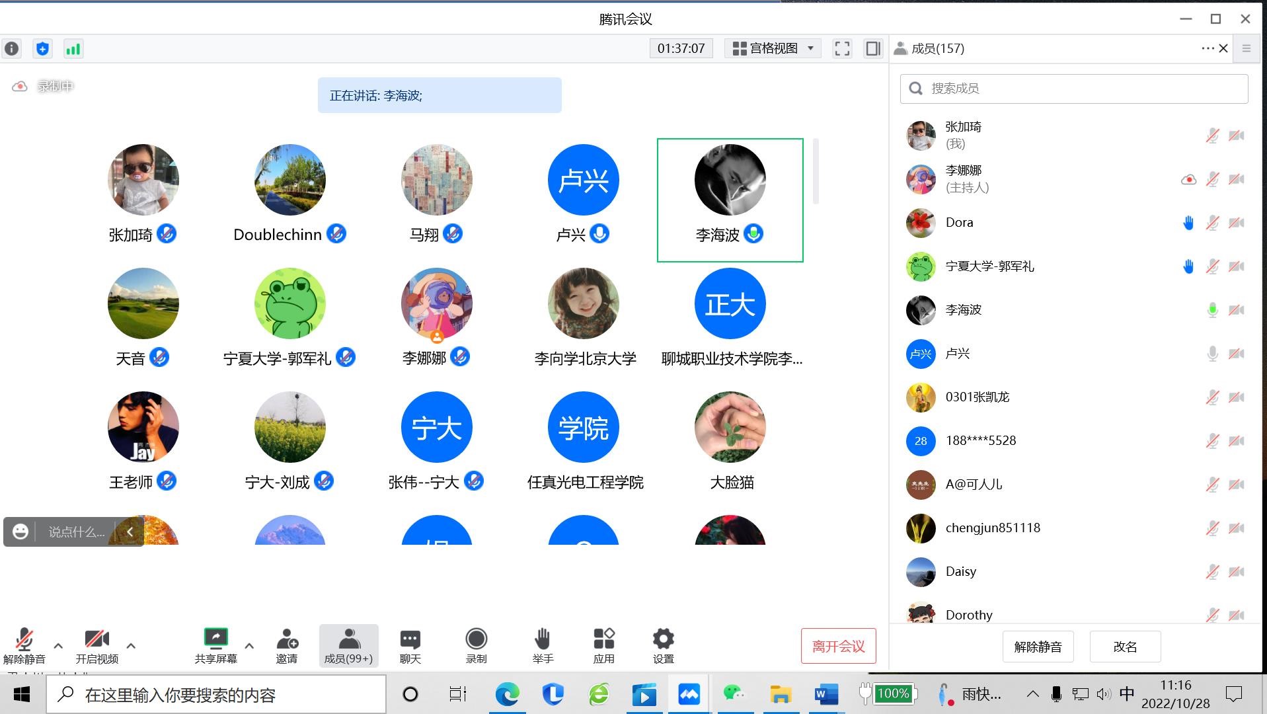Open the members panel three-dot menu

coord(1207,48)
